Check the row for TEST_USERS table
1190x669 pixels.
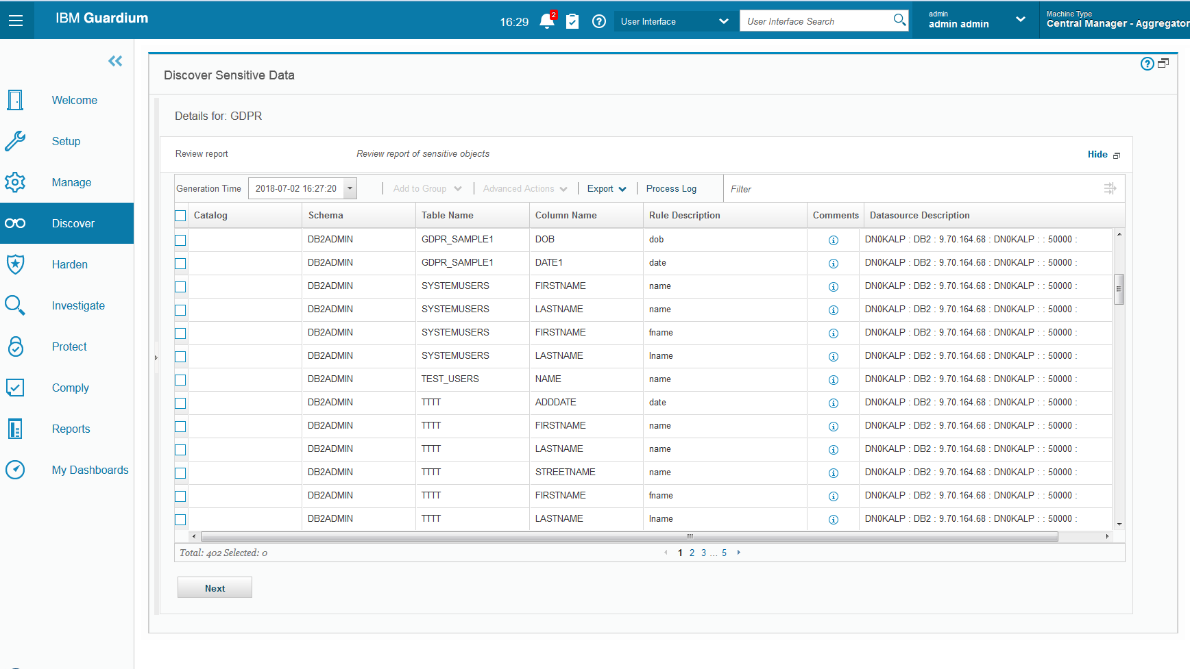180,379
